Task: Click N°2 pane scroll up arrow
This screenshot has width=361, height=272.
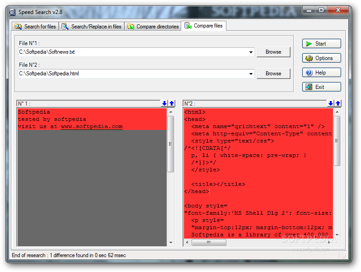Action: pos(337,112)
